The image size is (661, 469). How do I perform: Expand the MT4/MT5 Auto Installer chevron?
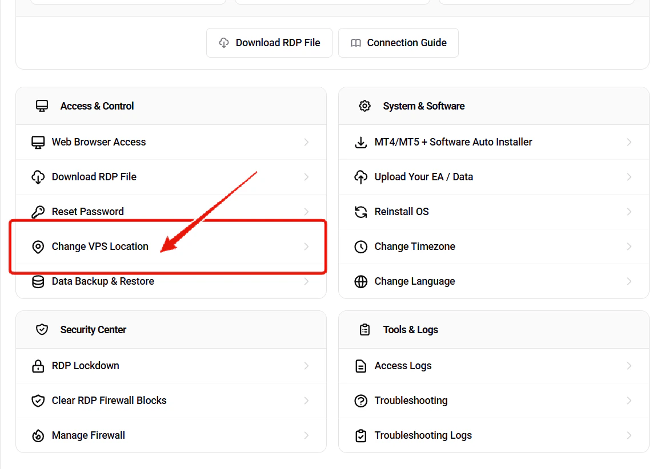pos(630,141)
